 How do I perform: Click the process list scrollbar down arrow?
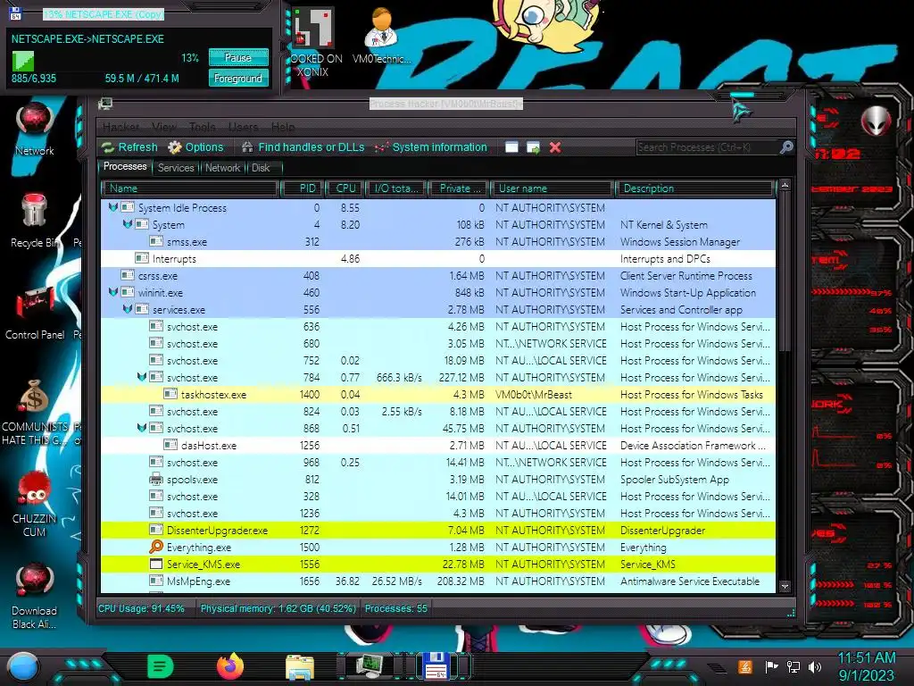pos(785,586)
